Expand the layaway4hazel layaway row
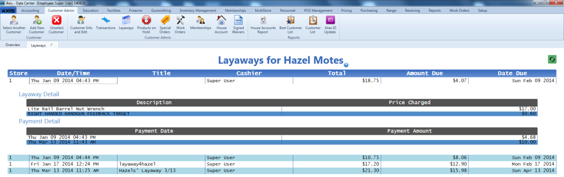 (x=282, y=164)
